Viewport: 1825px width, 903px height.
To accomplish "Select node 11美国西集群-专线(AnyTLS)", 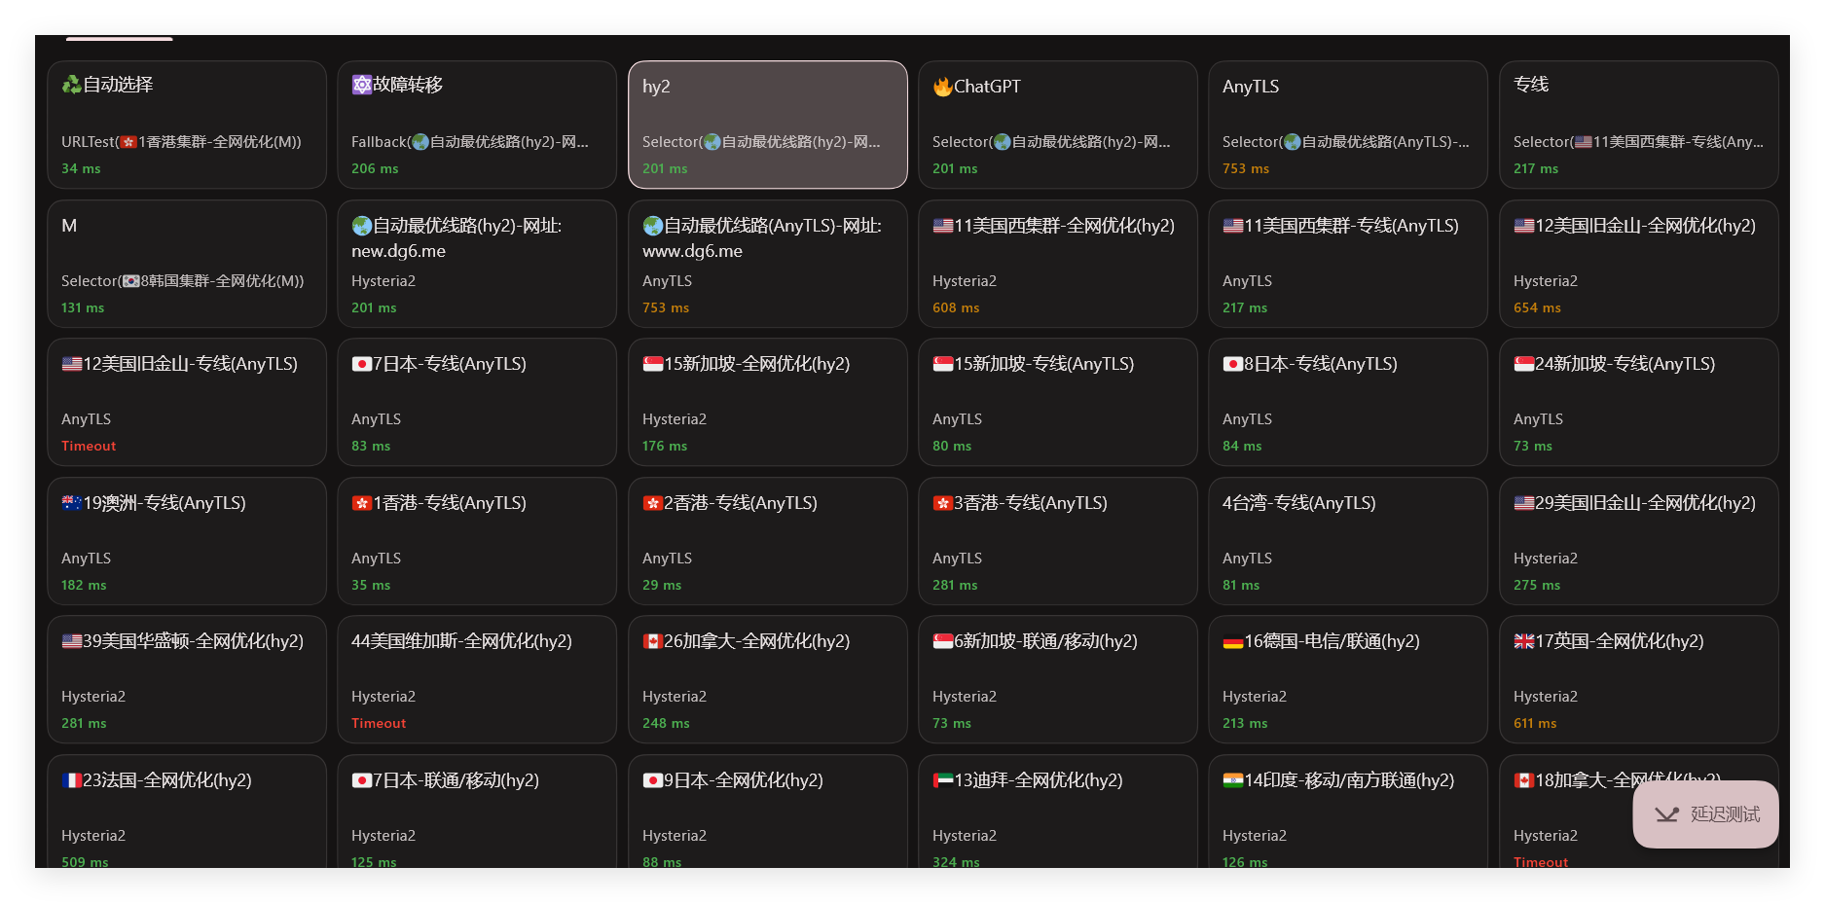I will (x=1348, y=264).
